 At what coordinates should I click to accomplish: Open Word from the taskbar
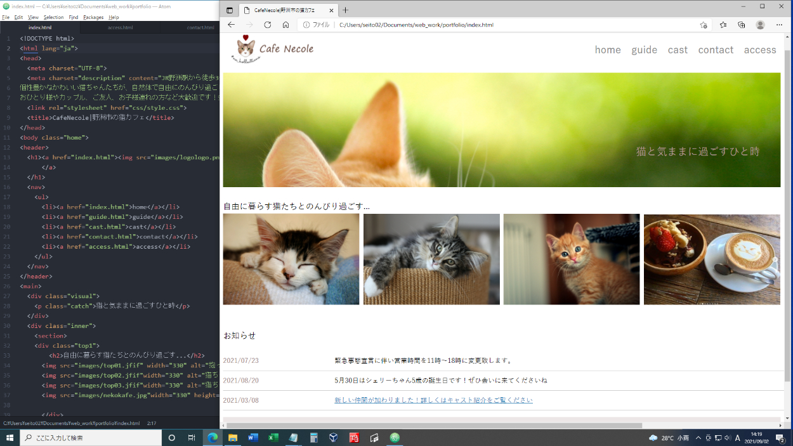253,438
